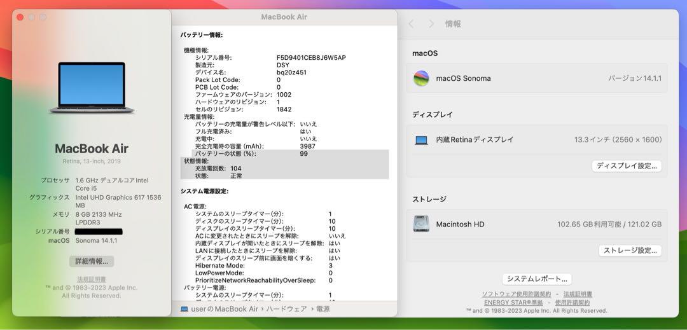Screen dimensions: 687x330
Task: Select cycle count value 104
Action: tap(236, 168)
